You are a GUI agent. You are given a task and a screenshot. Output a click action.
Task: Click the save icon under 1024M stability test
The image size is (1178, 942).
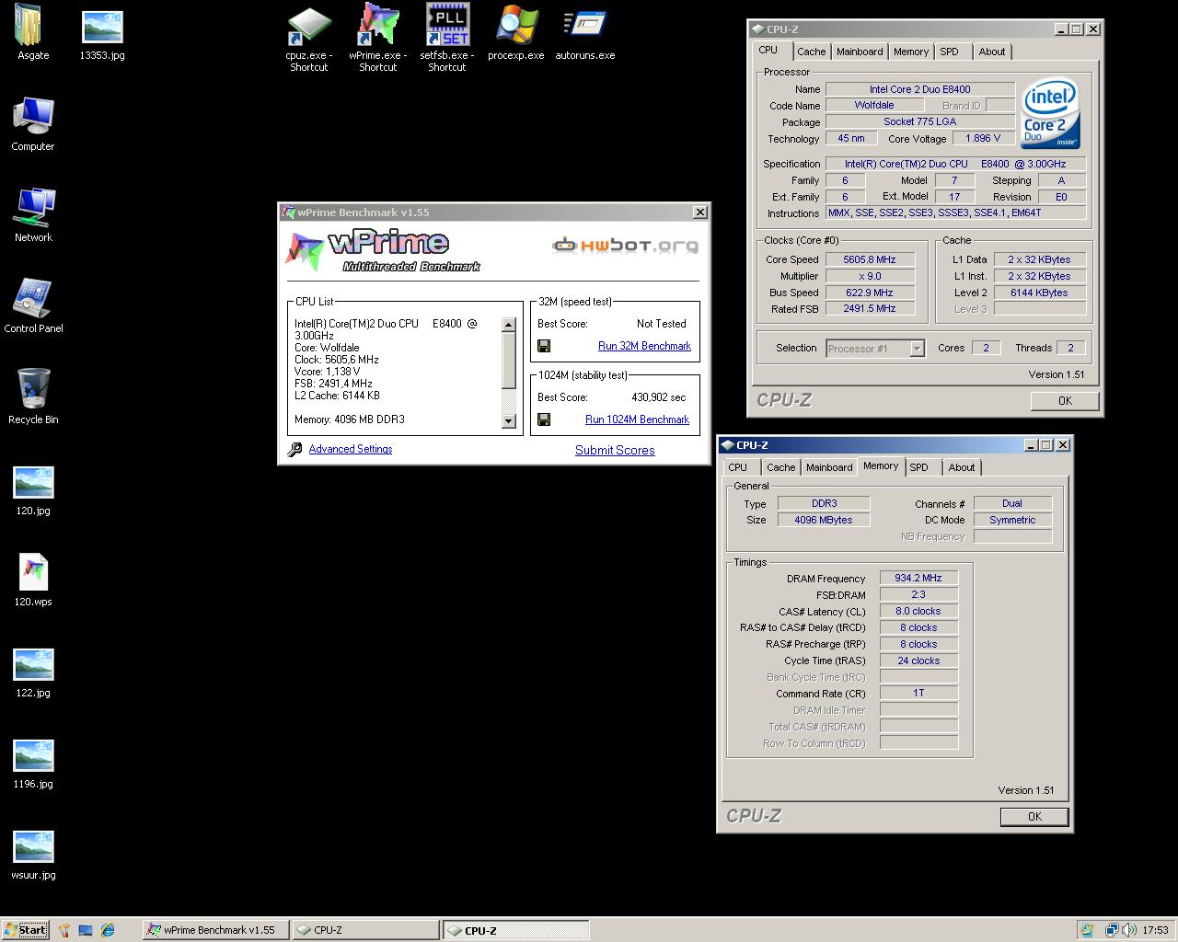[x=544, y=419]
